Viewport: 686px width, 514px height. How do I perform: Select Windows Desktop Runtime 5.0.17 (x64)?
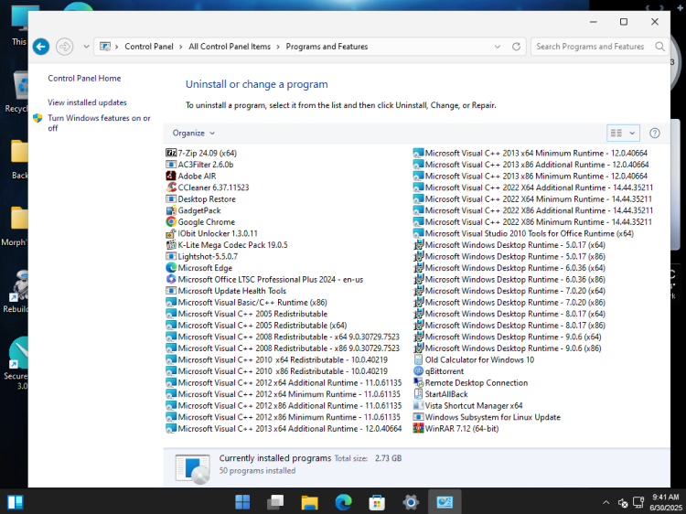[509, 245]
